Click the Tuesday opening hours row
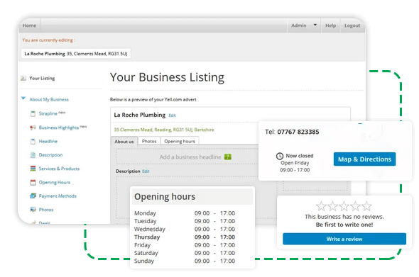 [x=185, y=221]
